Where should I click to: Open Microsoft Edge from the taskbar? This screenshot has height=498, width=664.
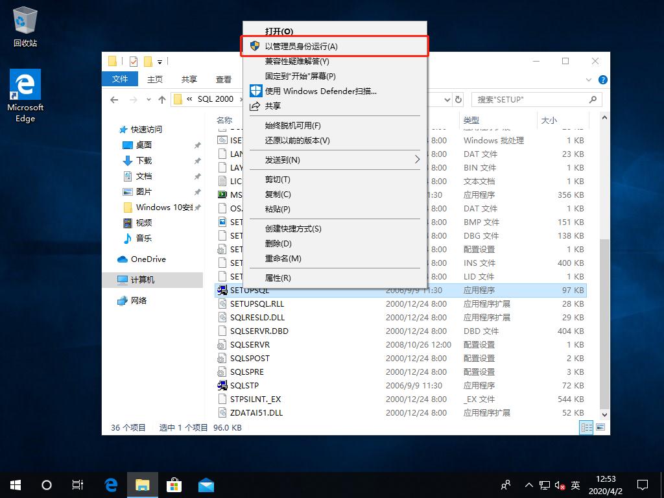(x=110, y=484)
